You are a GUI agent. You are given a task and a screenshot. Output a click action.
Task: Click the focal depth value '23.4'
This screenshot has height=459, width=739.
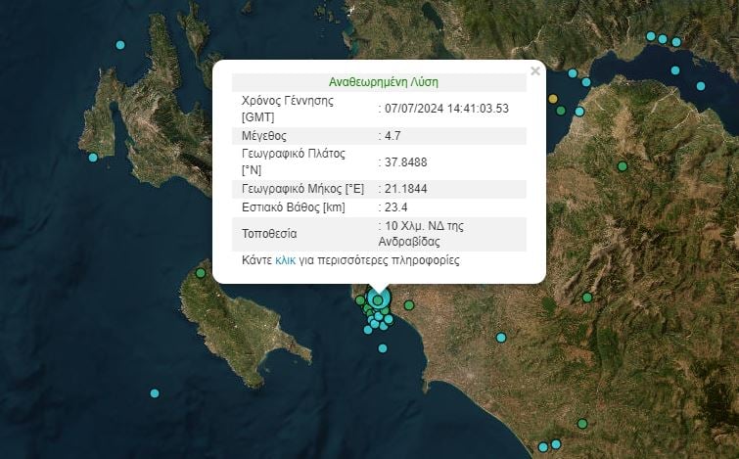tap(396, 207)
